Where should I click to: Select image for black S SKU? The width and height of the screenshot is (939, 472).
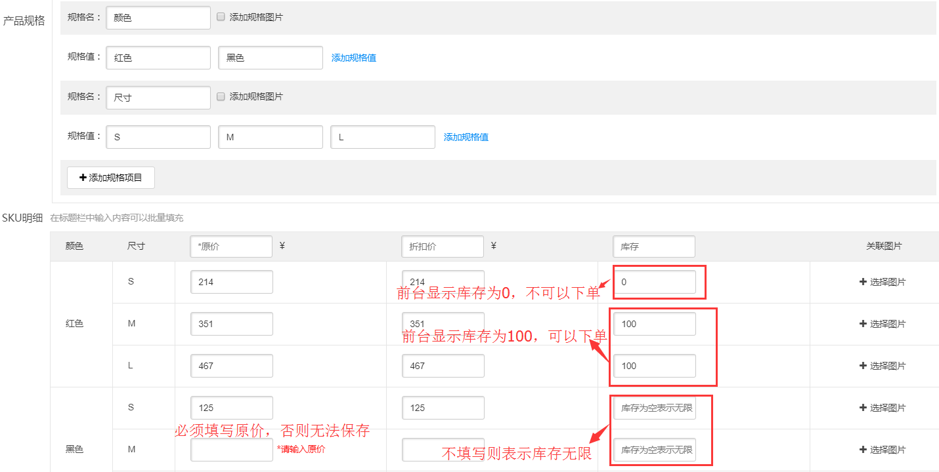pyautogui.click(x=882, y=408)
